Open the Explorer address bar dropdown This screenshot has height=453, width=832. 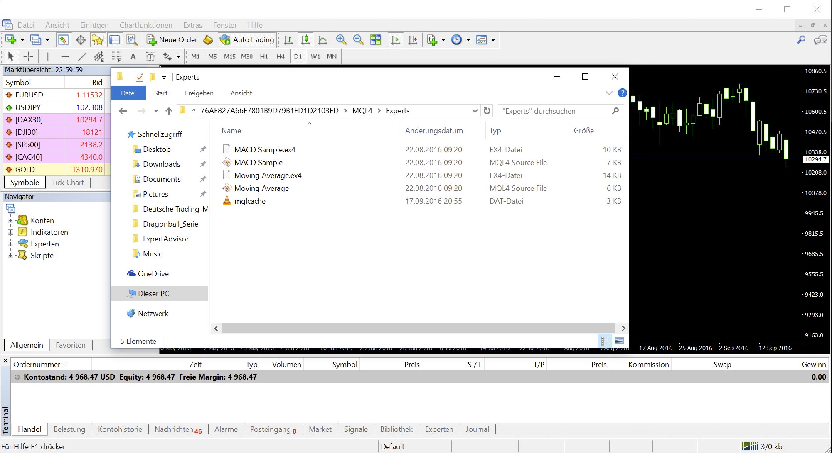pos(475,111)
